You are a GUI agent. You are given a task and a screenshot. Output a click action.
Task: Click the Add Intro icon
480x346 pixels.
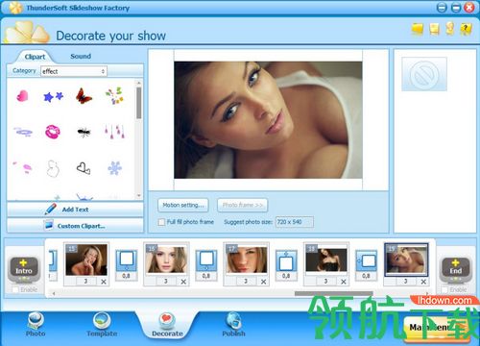pyautogui.click(x=24, y=268)
